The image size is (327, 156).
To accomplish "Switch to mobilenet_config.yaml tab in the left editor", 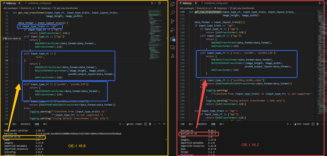I will [39, 3].
